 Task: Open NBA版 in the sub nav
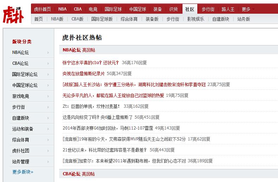point(57,19)
